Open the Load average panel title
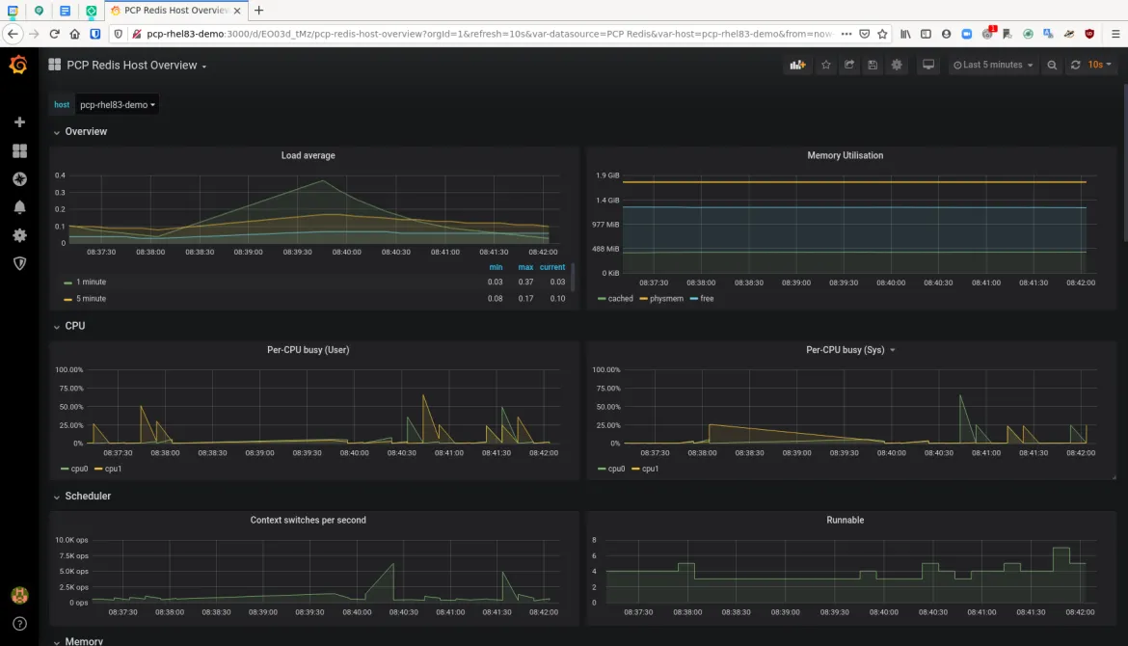 [308, 155]
